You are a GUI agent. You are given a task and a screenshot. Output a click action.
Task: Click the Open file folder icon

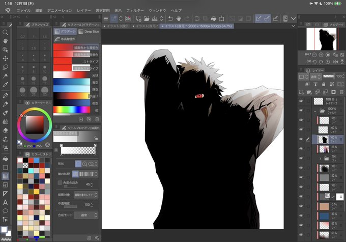pos(147,19)
